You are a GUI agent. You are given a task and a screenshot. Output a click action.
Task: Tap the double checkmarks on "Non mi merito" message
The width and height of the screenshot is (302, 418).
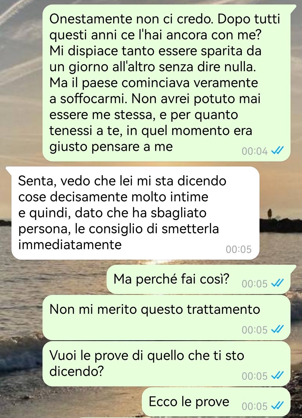(277, 330)
